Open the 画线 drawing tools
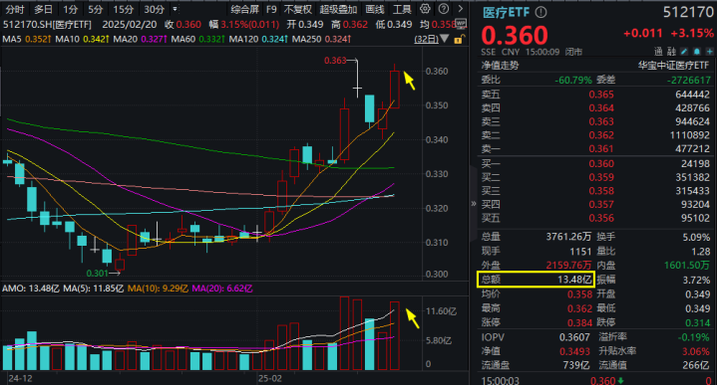 pyautogui.click(x=375, y=9)
